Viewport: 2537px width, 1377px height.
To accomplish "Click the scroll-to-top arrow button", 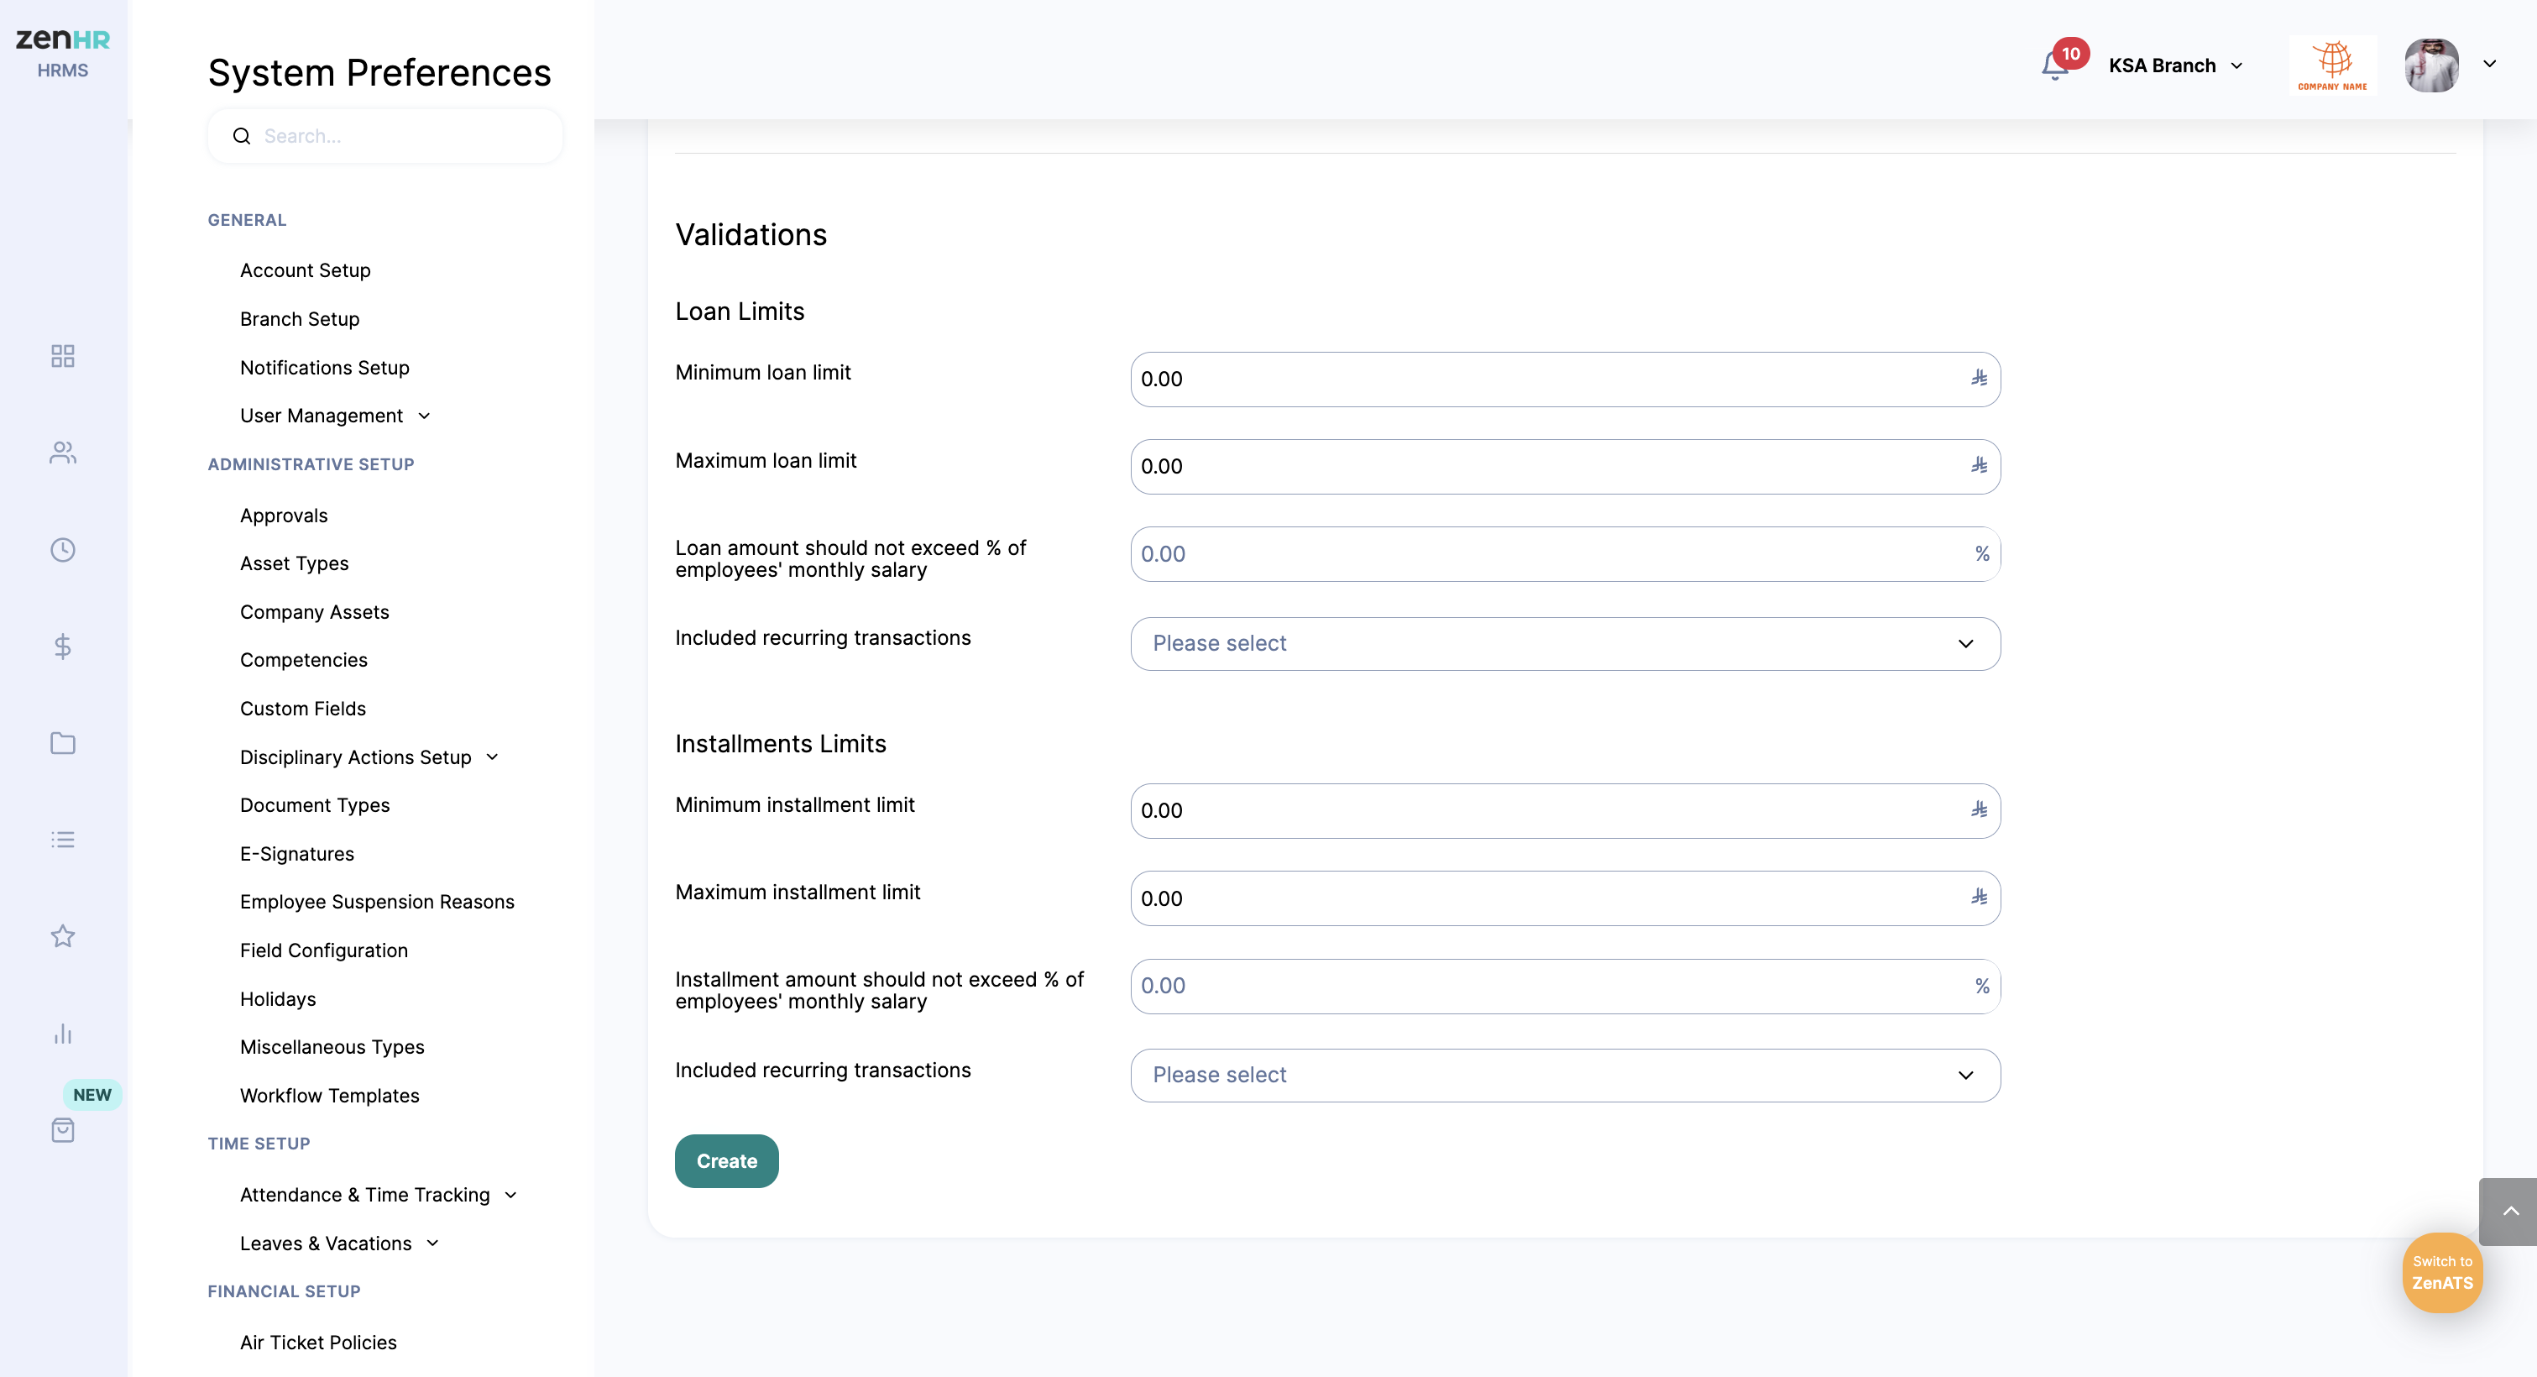I will point(2509,1211).
